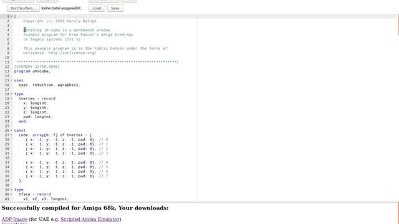Collapse the uses section fold arrow at line 15
Image resolution: width=399 pixels, height=224 pixels.
[x=11, y=80]
